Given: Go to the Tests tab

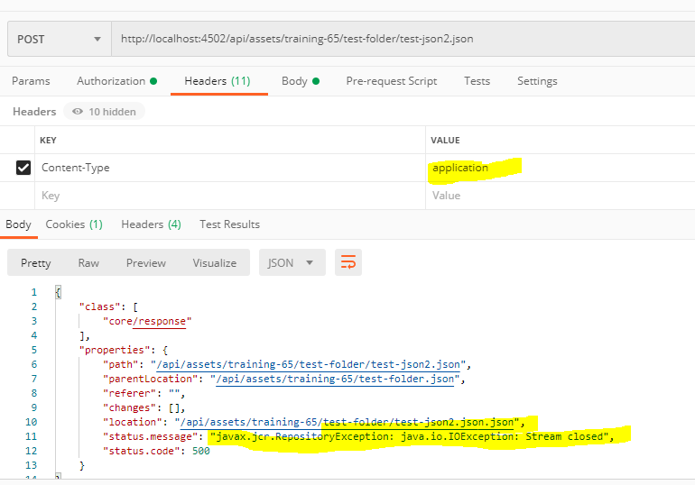Looking at the screenshot, I should coord(477,81).
